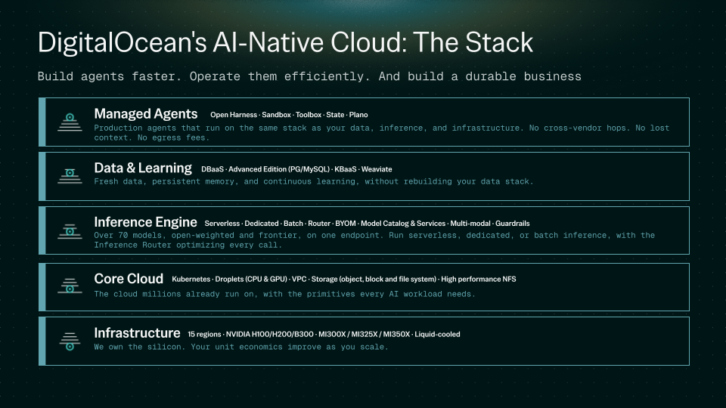The image size is (726, 408).
Task: Click the 'We own the silicon' description
Action: coord(240,348)
